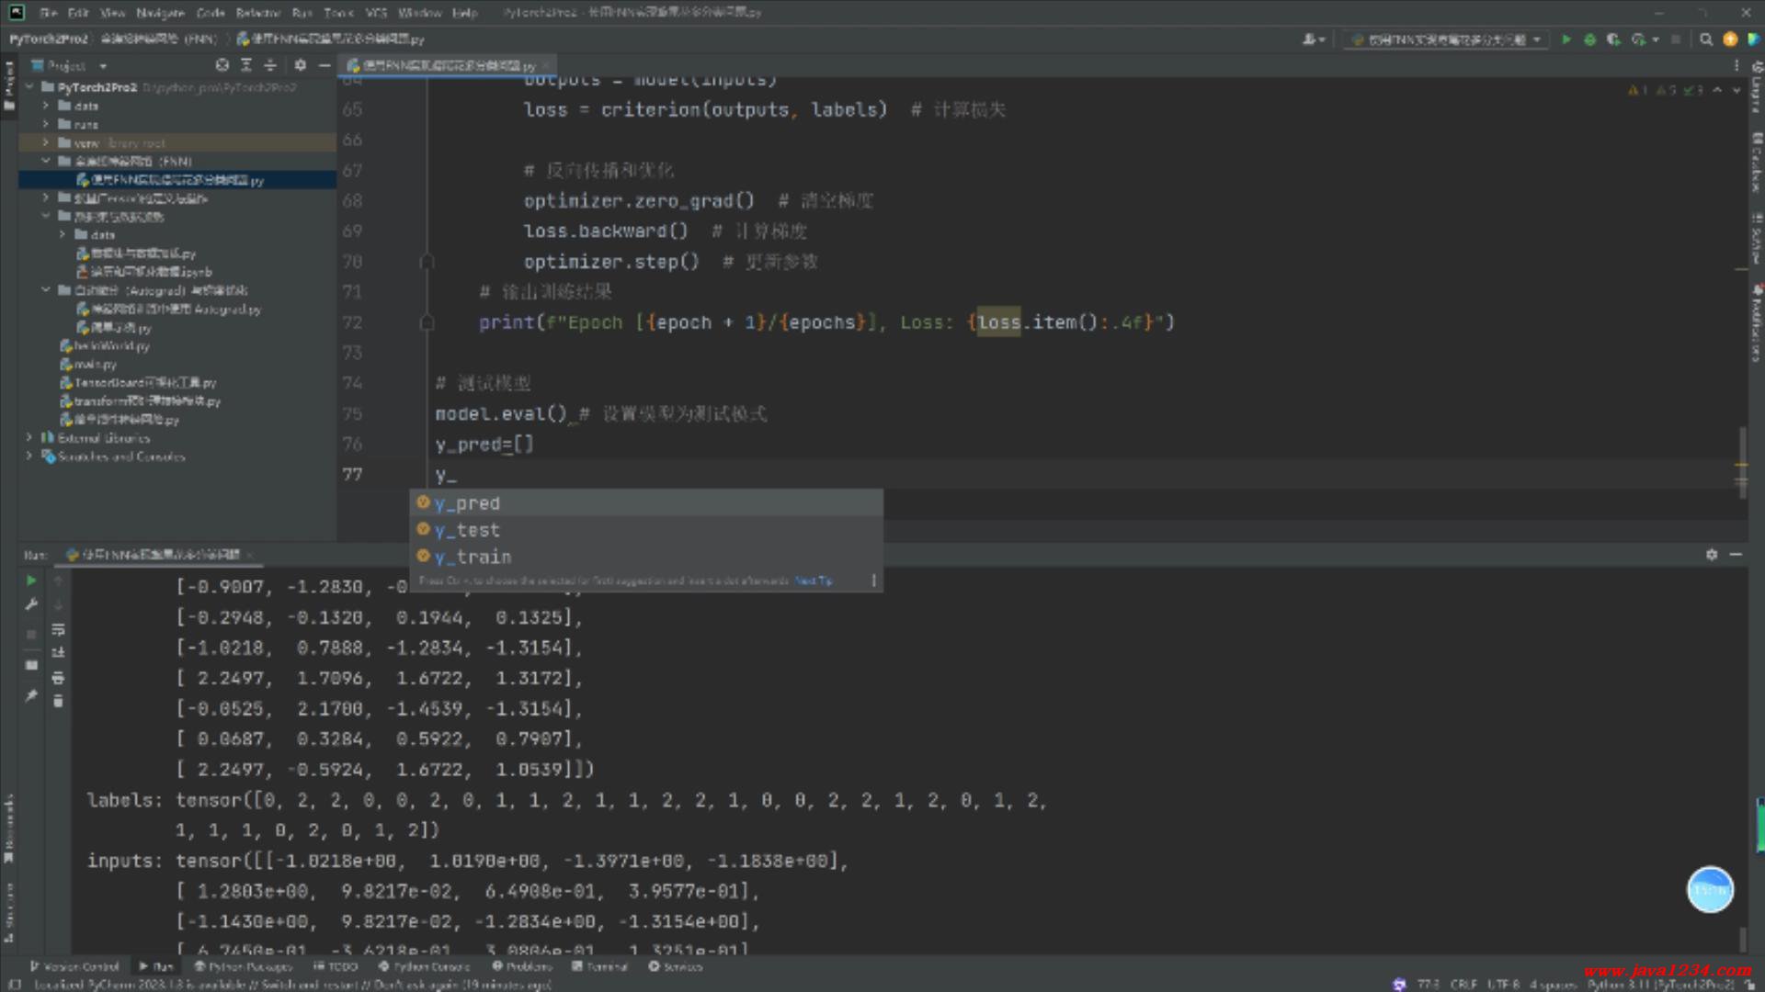Run with coverage from the top toolbar
Screen dimensions: 1765x992
1613,39
